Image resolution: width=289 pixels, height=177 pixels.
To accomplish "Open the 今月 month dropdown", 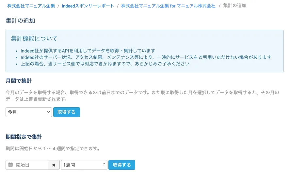I will (29, 112).
